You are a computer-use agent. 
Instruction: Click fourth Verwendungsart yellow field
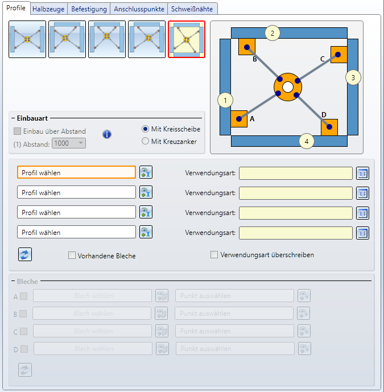296,233
